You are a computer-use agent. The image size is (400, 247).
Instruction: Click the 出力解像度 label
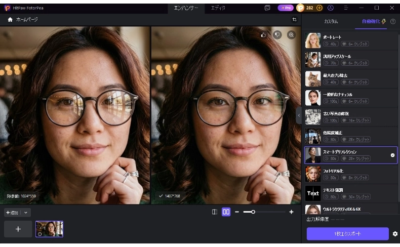point(317,219)
